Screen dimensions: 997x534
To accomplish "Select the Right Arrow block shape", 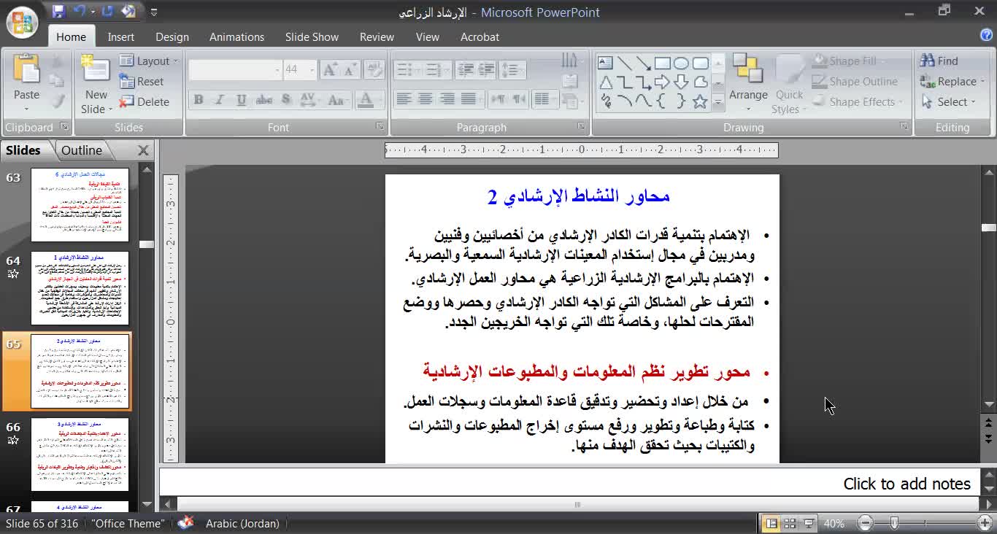I will 662,82.
